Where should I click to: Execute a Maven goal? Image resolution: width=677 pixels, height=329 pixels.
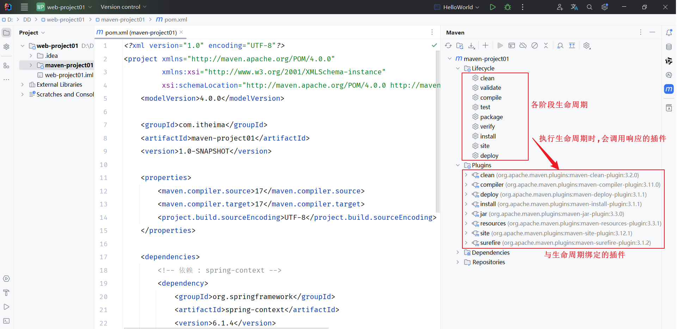(512, 45)
